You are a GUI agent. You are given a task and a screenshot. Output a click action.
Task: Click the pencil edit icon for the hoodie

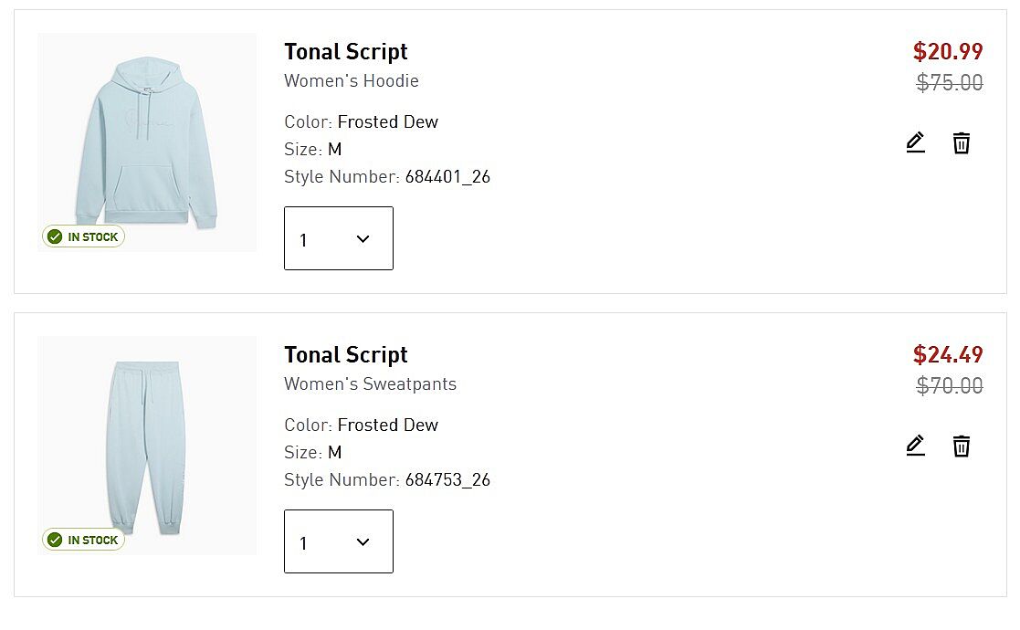pos(915,142)
